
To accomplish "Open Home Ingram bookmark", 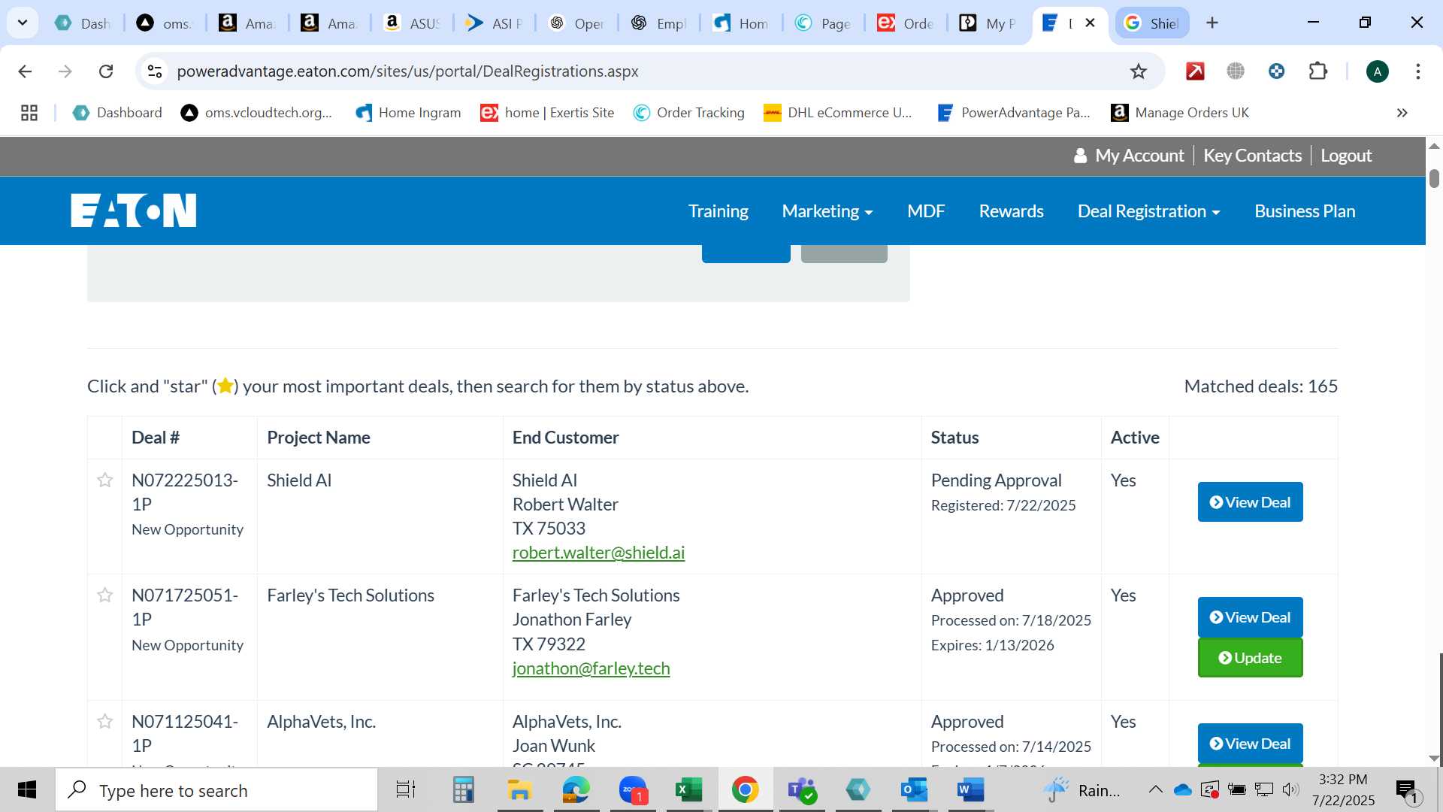I will click(408, 113).
